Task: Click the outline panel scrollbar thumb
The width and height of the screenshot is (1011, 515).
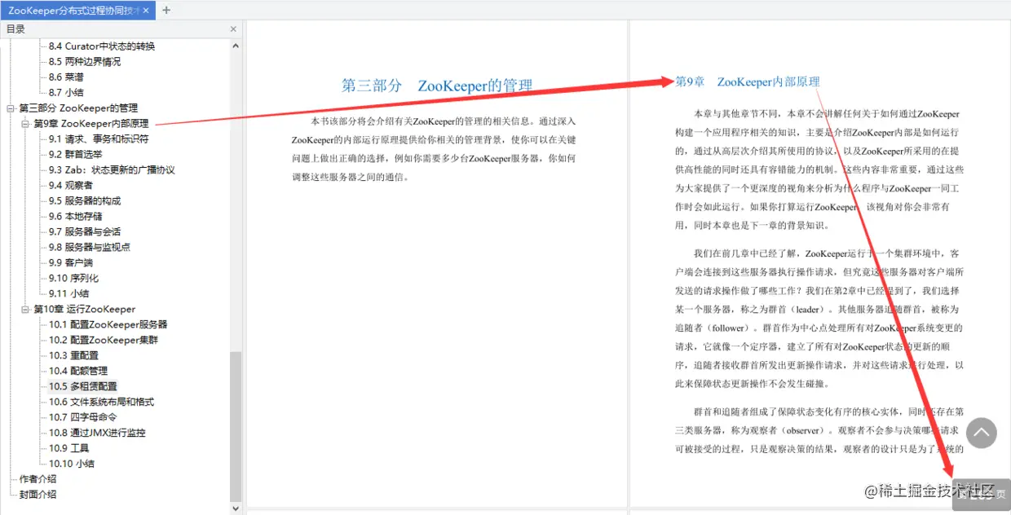Action: click(236, 425)
